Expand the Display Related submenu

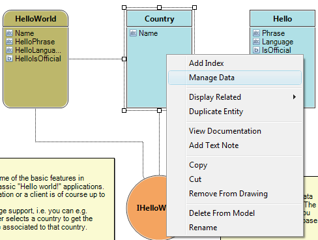point(235,97)
